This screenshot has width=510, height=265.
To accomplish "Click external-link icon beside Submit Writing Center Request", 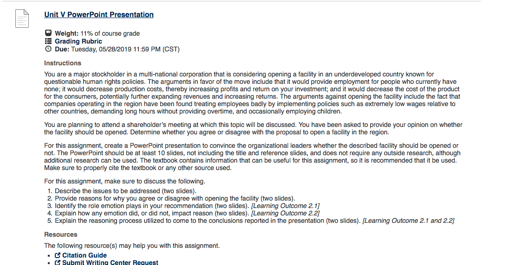I will click(58, 262).
